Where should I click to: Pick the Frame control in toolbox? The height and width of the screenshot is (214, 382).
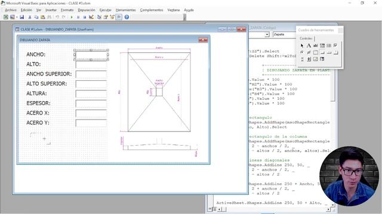pyautogui.click(x=316, y=52)
